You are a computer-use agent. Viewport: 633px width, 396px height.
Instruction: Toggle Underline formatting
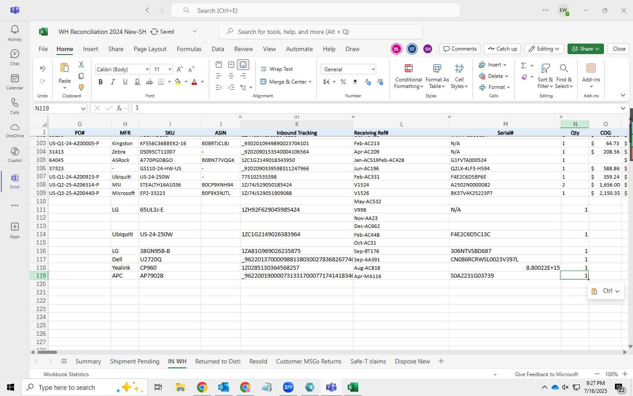click(125, 82)
